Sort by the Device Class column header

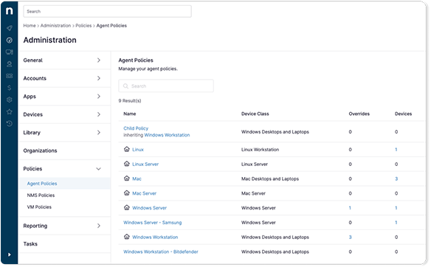click(x=255, y=114)
